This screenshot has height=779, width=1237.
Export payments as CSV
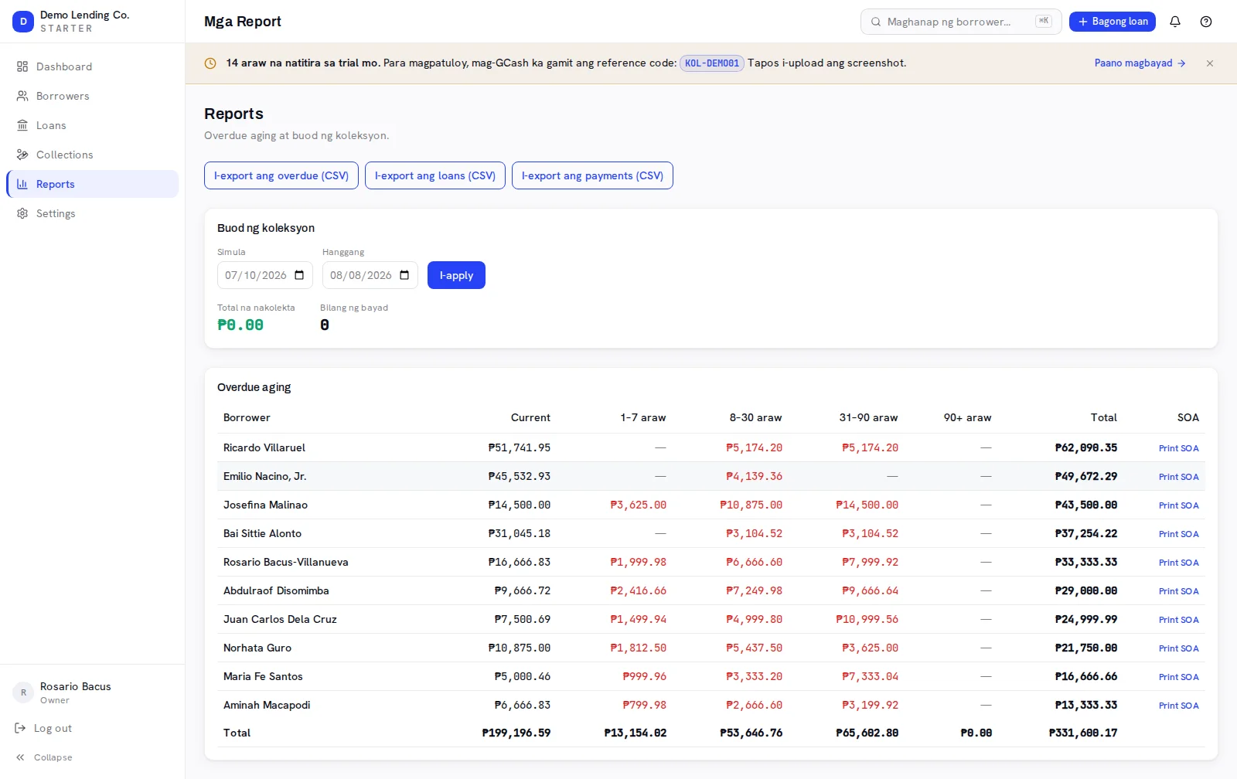coord(592,175)
